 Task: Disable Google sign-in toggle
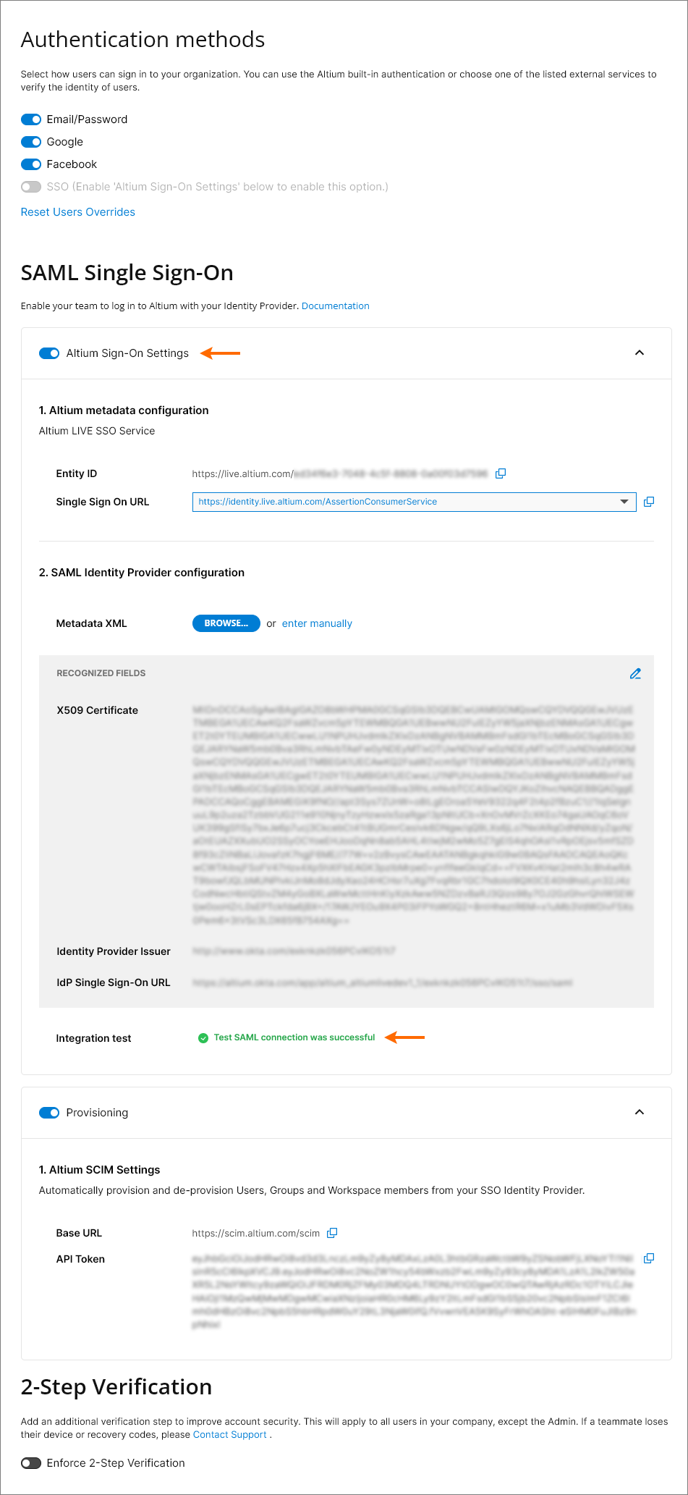(31, 142)
